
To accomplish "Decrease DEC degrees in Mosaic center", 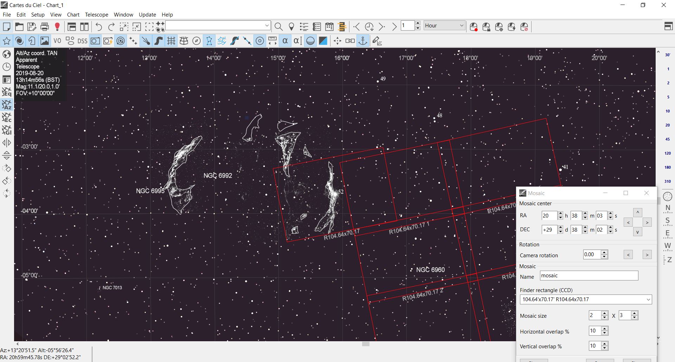I will pyautogui.click(x=560, y=232).
